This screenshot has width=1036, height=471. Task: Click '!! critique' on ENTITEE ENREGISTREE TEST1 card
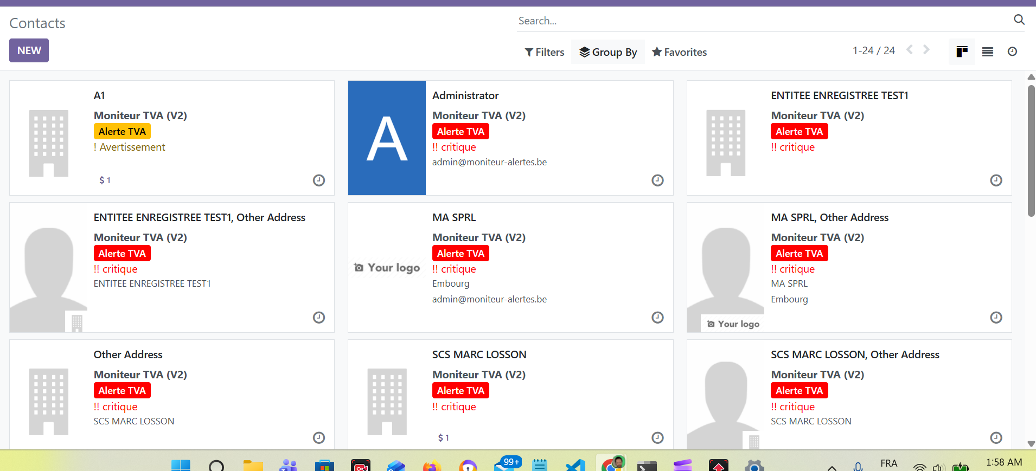(792, 147)
